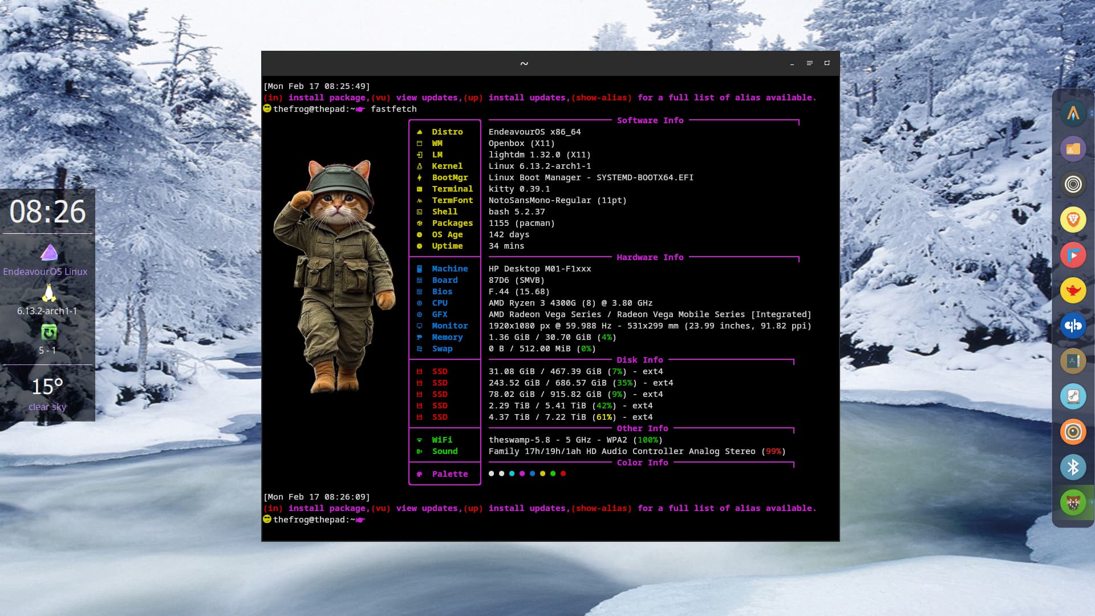Click the 'Disk Info' section header

[640, 360]
